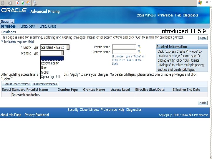This screenshot has height=159, width=212.
Task: Open top Preferences link
Action: pyautogui.click(x=165, y=15)
